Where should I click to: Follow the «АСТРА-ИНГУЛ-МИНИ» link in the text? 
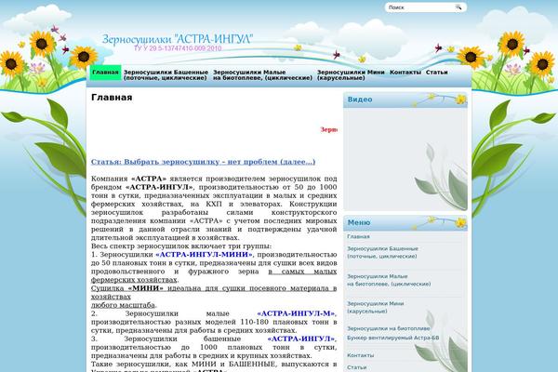tap(205, 255)
